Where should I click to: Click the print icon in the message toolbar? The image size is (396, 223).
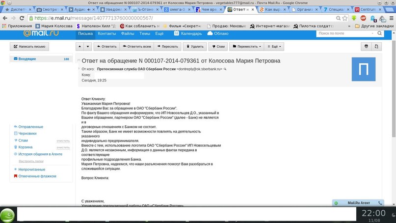click(366, 47)
